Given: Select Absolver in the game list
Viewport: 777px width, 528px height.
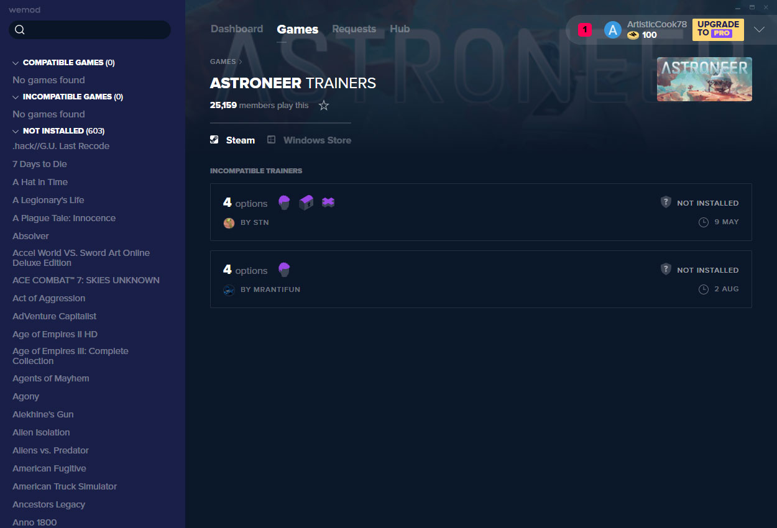Looking at the screenshot, I should [31, 236].
